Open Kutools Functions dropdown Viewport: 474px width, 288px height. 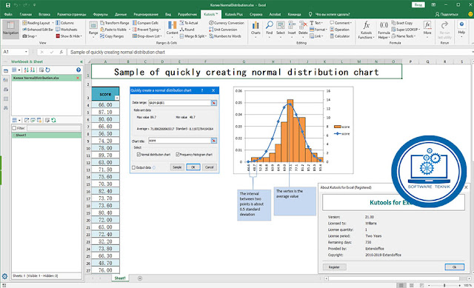(x=366, y=30)
